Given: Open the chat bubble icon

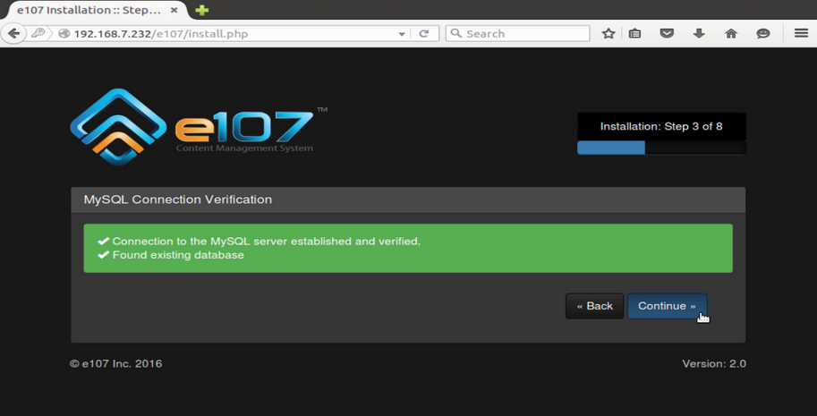Looking at the screenshot, I should coord(763,33).
